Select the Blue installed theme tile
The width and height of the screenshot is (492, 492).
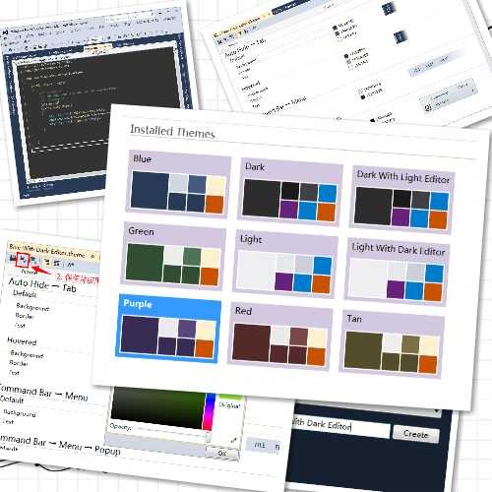(178, 184)
